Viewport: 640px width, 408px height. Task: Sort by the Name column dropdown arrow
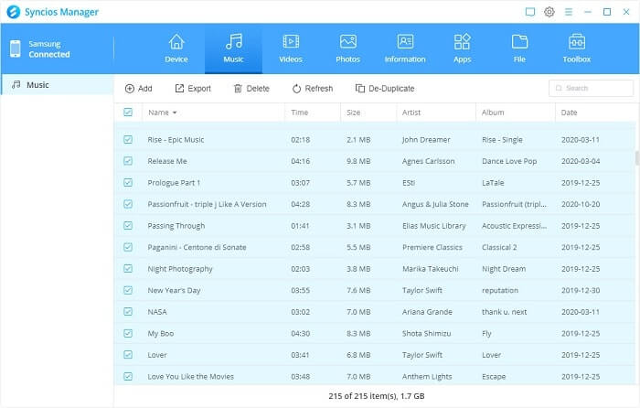pyautogui.click(x=175, y=113)
